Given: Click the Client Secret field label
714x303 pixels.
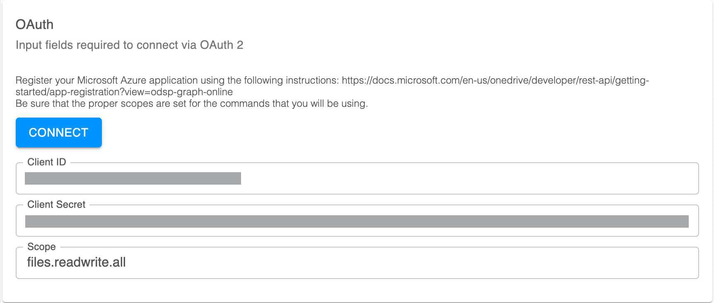Looking at the screenshot, I should tap(56, 204).
